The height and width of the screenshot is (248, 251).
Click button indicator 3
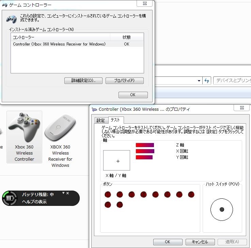point(131,195)
